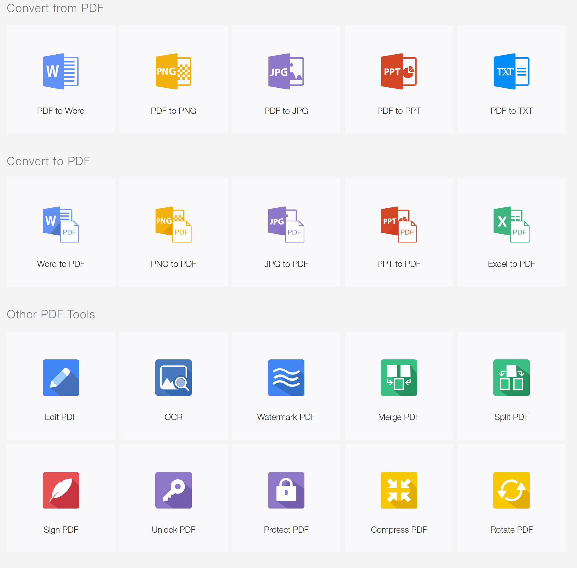This screenshot has height=568, width=577.
Task: Open the PDF to Word converter icon
Action: [61, 71]
